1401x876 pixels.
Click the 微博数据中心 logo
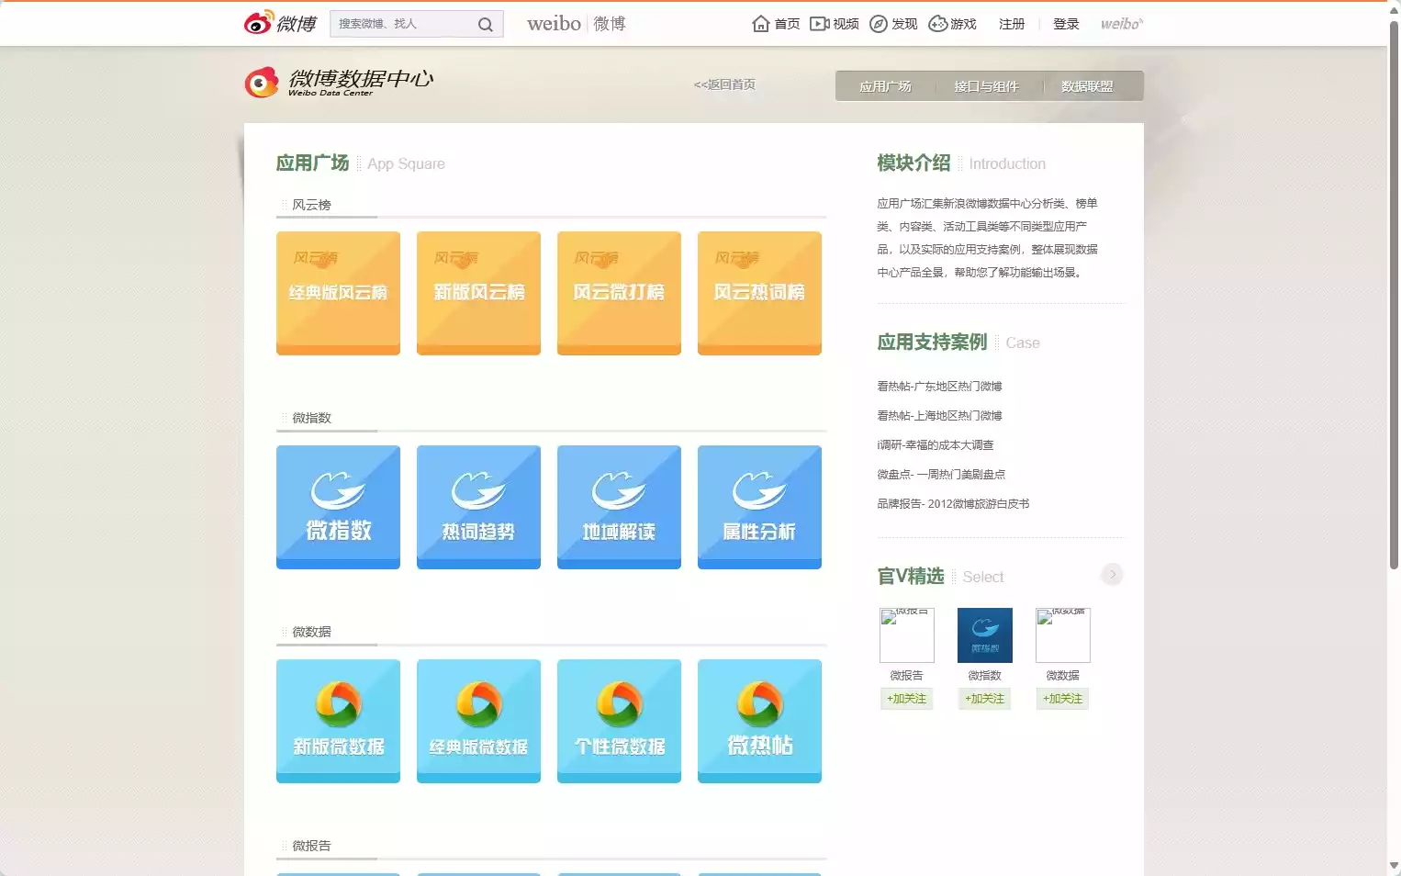pos(340,82)
